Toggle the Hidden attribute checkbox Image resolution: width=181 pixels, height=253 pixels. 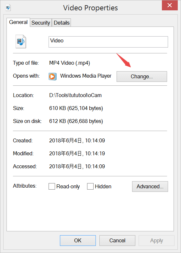(x=90, y=186)
